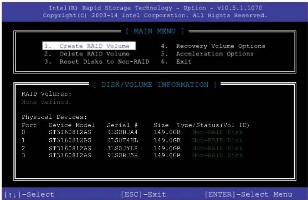Click device model of serial 9LS0BJ5H disk
The width and height of the screenshot is (308, 200).
70,155
